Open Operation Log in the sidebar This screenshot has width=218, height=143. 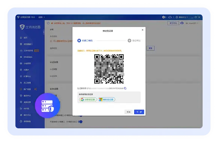click(x=25, y=115)
